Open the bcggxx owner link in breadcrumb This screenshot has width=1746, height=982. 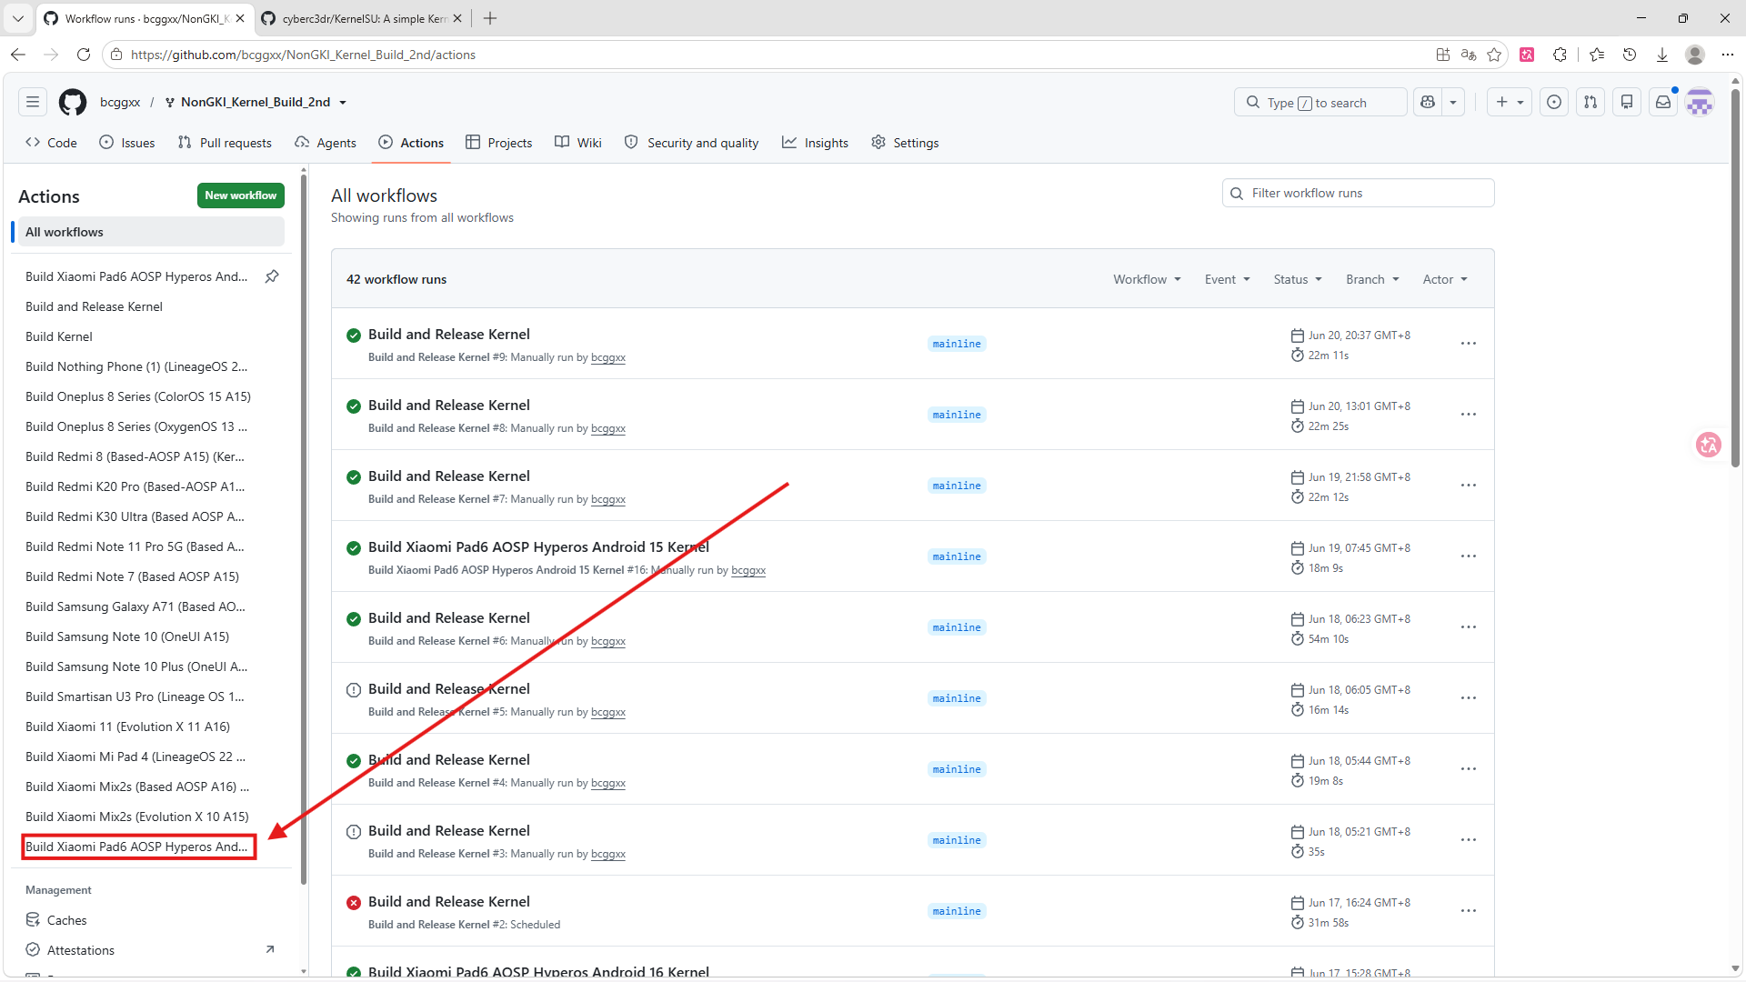tap(120, 102)
